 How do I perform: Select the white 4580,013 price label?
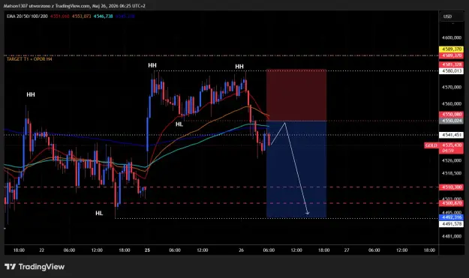tap(451, 71)
